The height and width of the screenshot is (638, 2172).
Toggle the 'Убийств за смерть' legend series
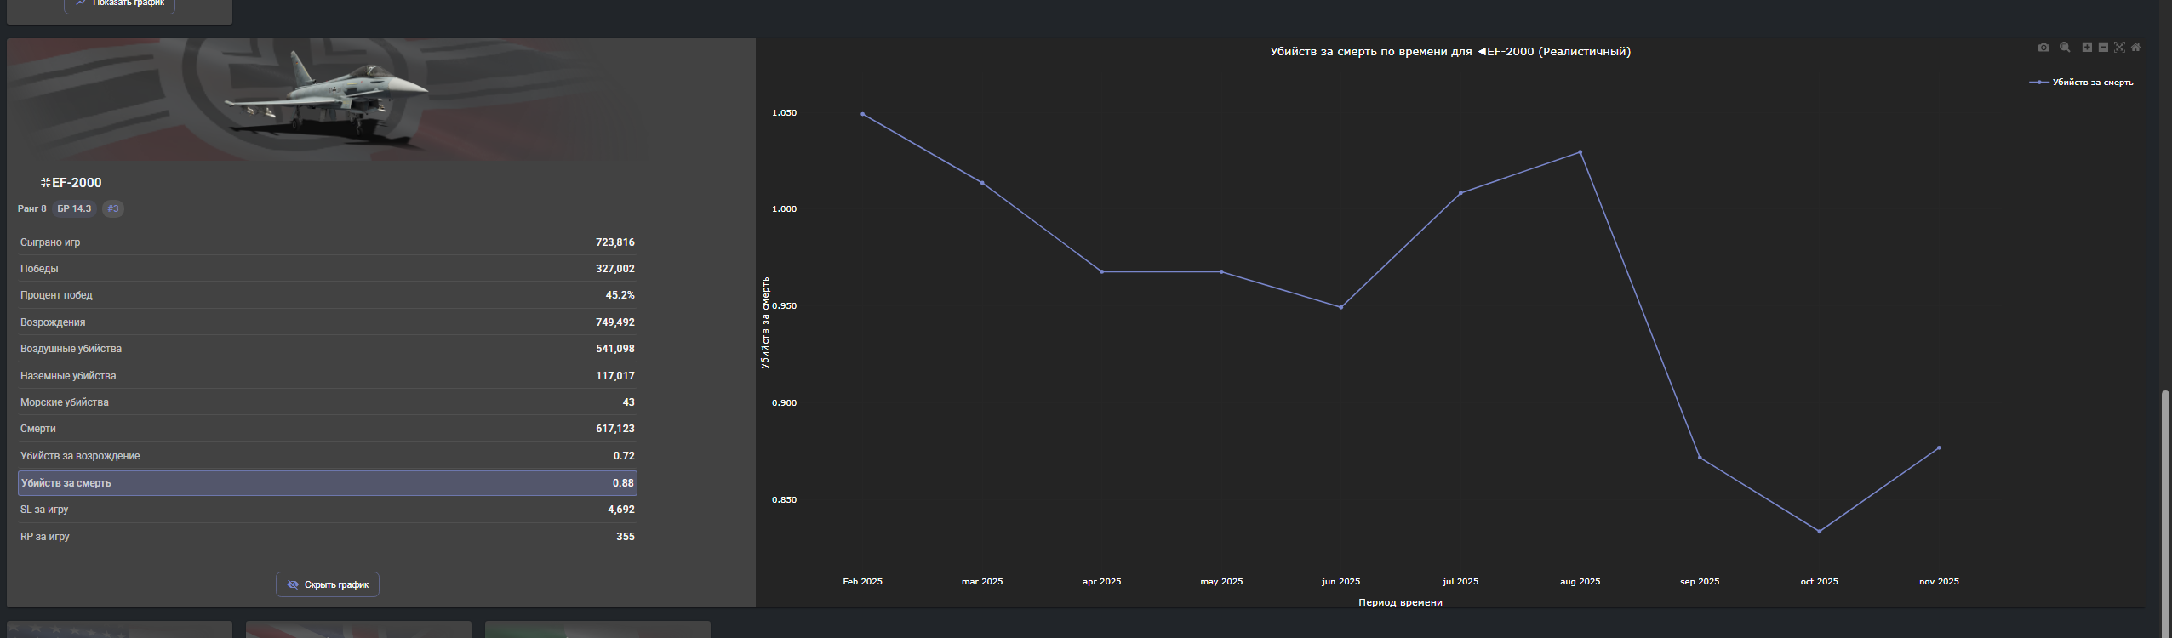[2082, 83]
